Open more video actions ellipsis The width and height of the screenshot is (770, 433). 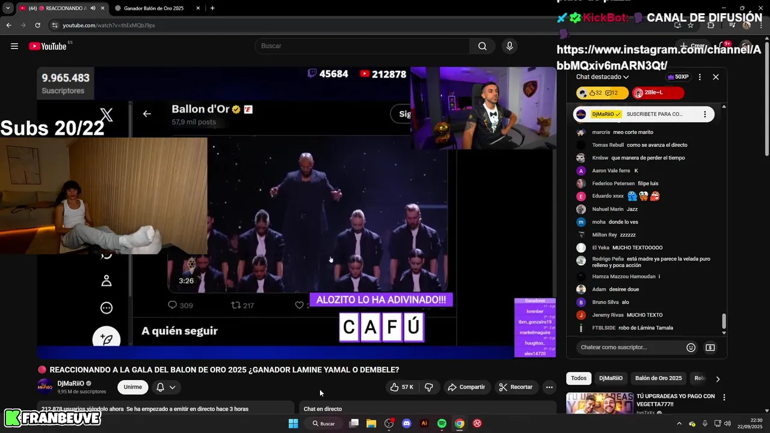549,387
